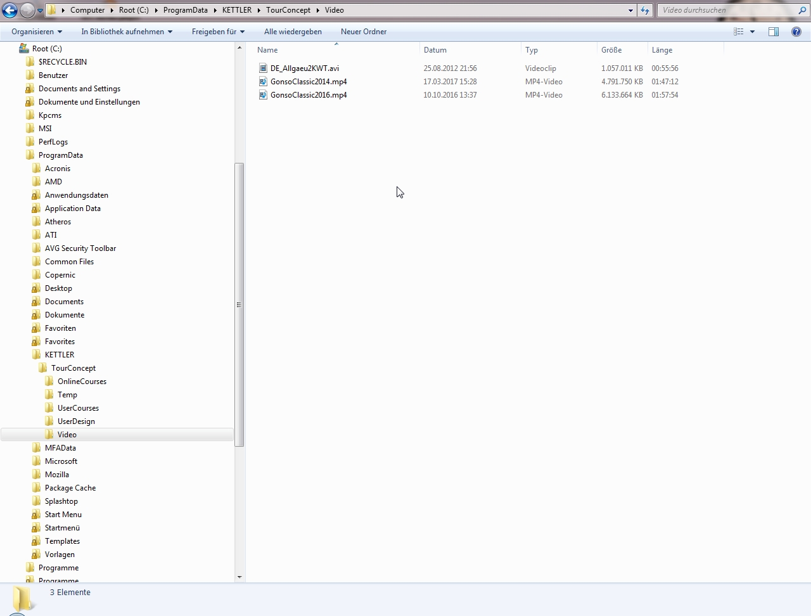
Task: Open Help with the question mark icon
Action: pos(796,32)
